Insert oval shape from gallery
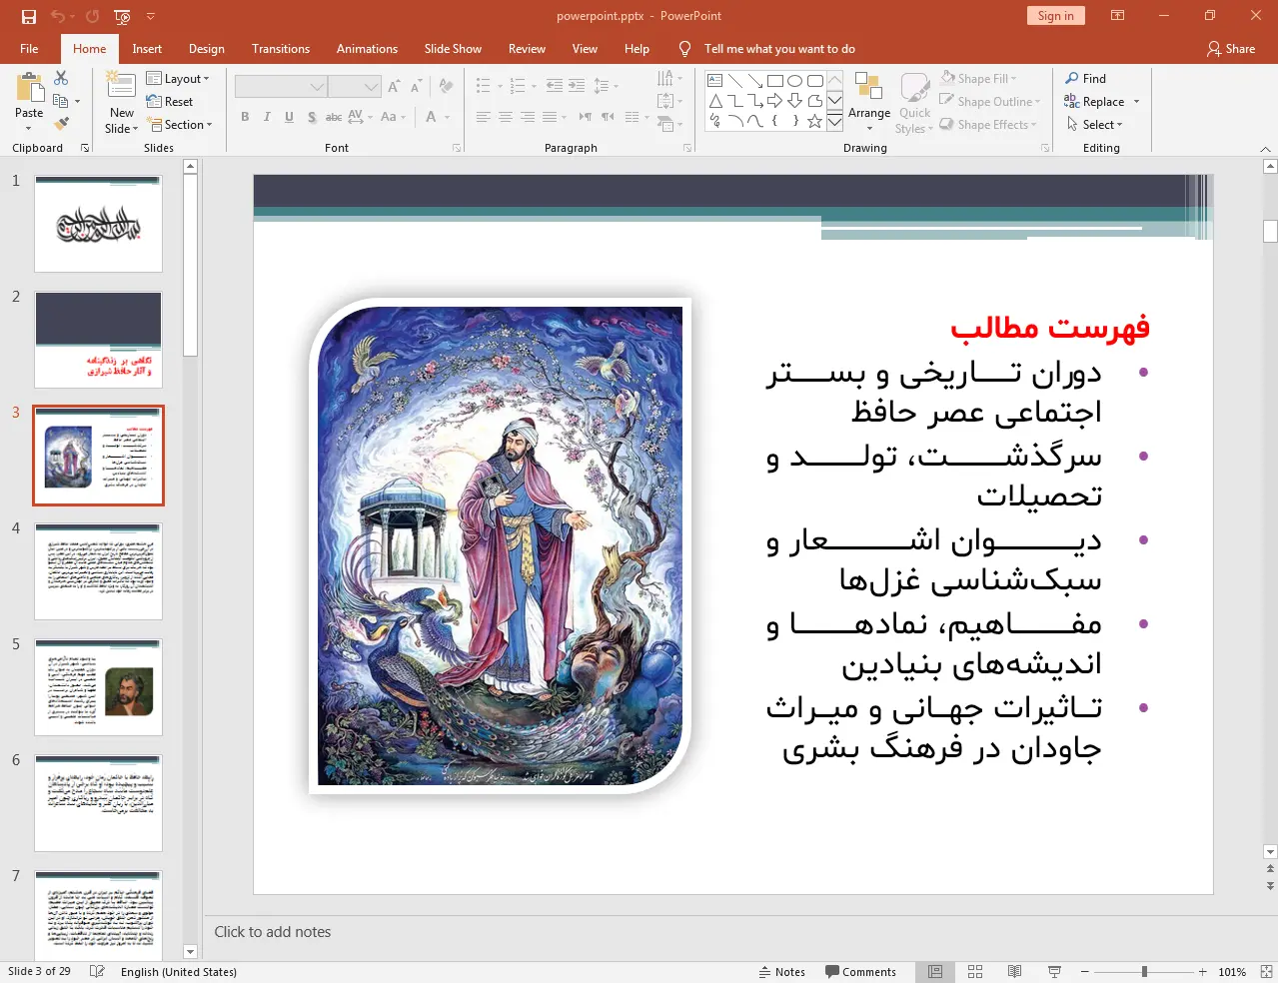The image size is (1278, 983). click(794, 81)
